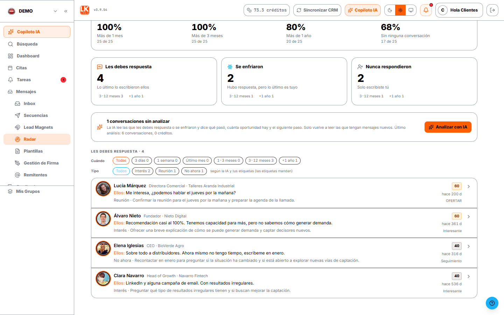Open Plantillas in sidebar
Screen dimensions: 504x315
click(x=37, y=151)
